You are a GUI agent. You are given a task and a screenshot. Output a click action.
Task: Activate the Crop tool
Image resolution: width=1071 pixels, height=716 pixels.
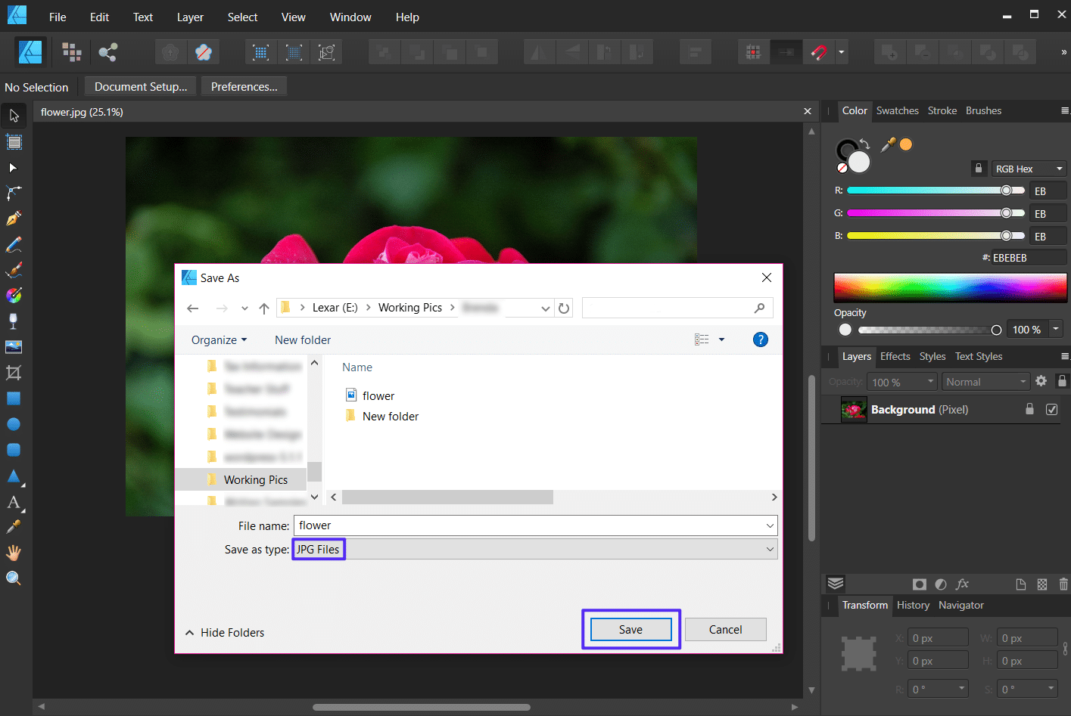[14, 373]
